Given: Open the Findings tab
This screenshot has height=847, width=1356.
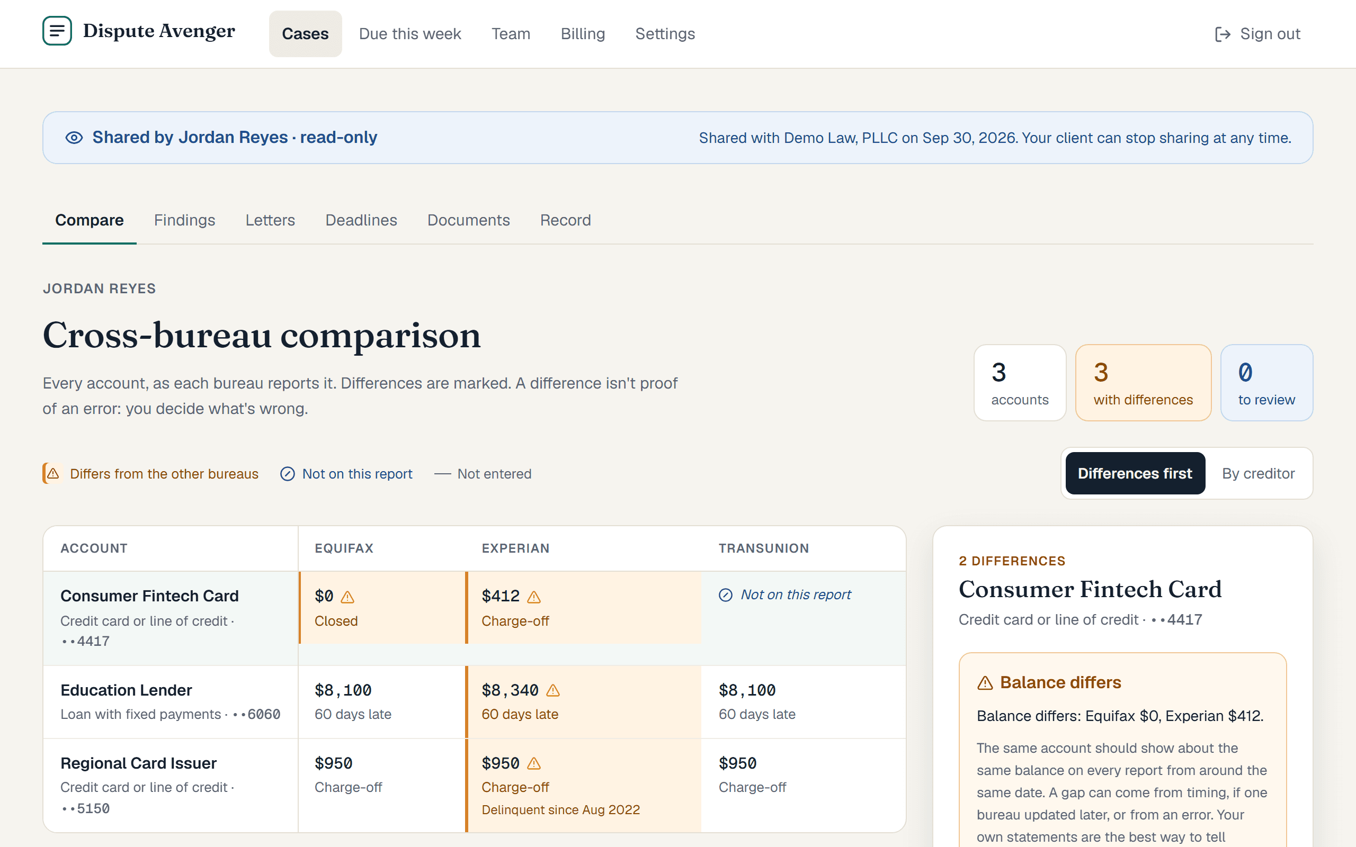Looking at the screenshot, I should [x=184, y=220].
